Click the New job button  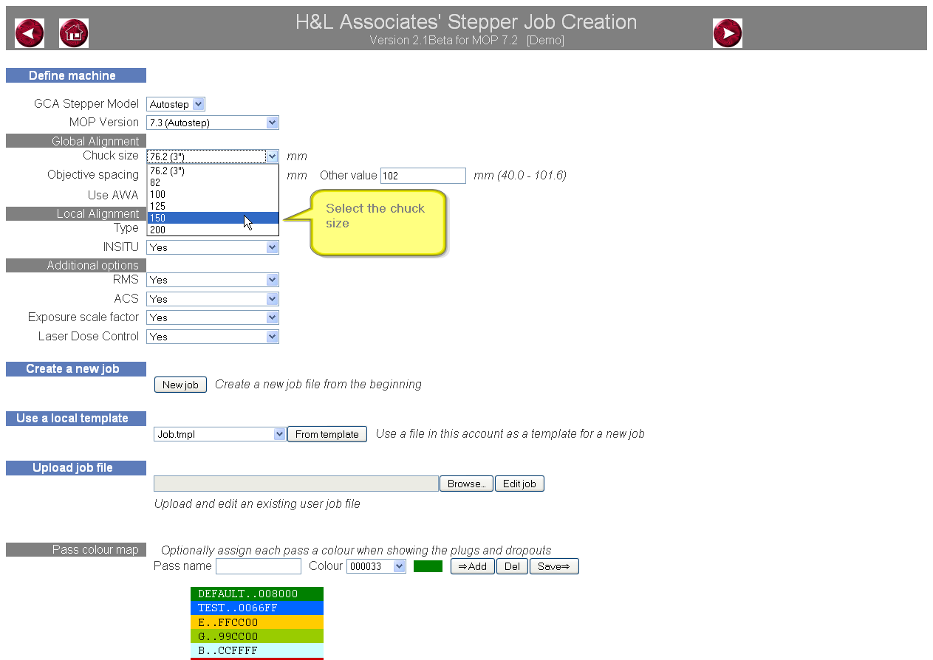click(x=180, y=385)
